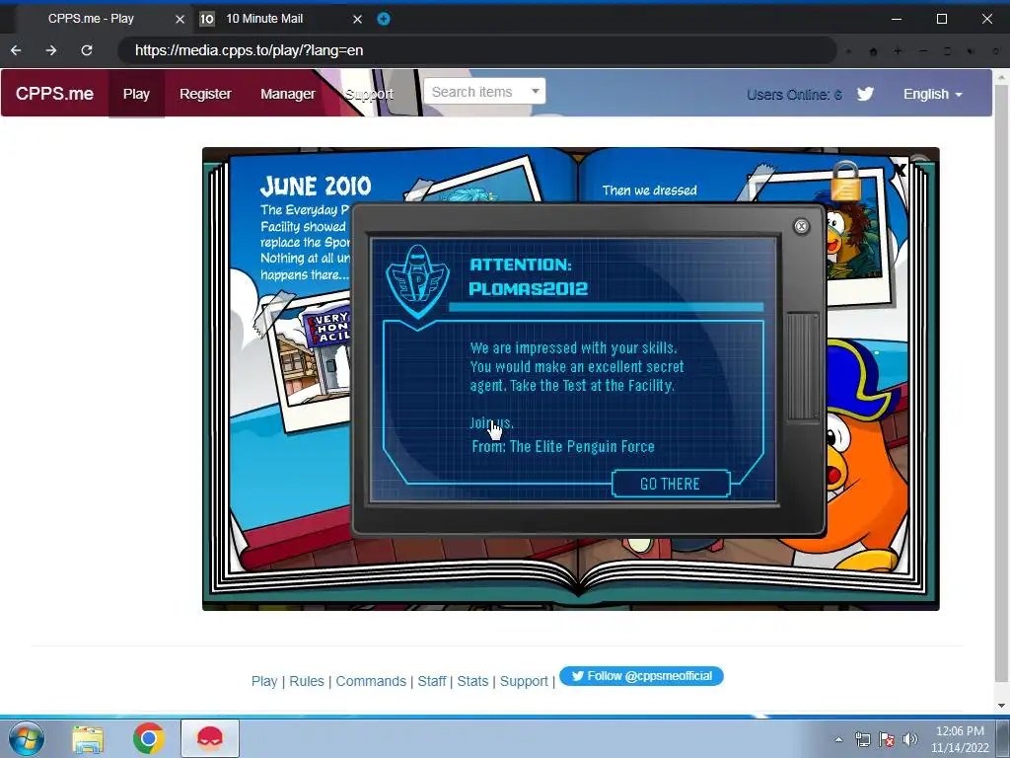The height and width of the screenshot is (758, 1010).
Task: Open the Support nav link
Action: (x=369, y=94)
